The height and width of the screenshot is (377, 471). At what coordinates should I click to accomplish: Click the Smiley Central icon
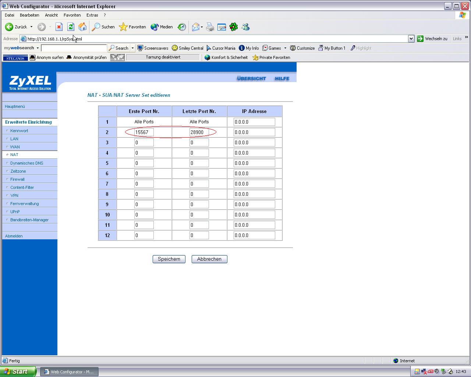pos(188,48)
